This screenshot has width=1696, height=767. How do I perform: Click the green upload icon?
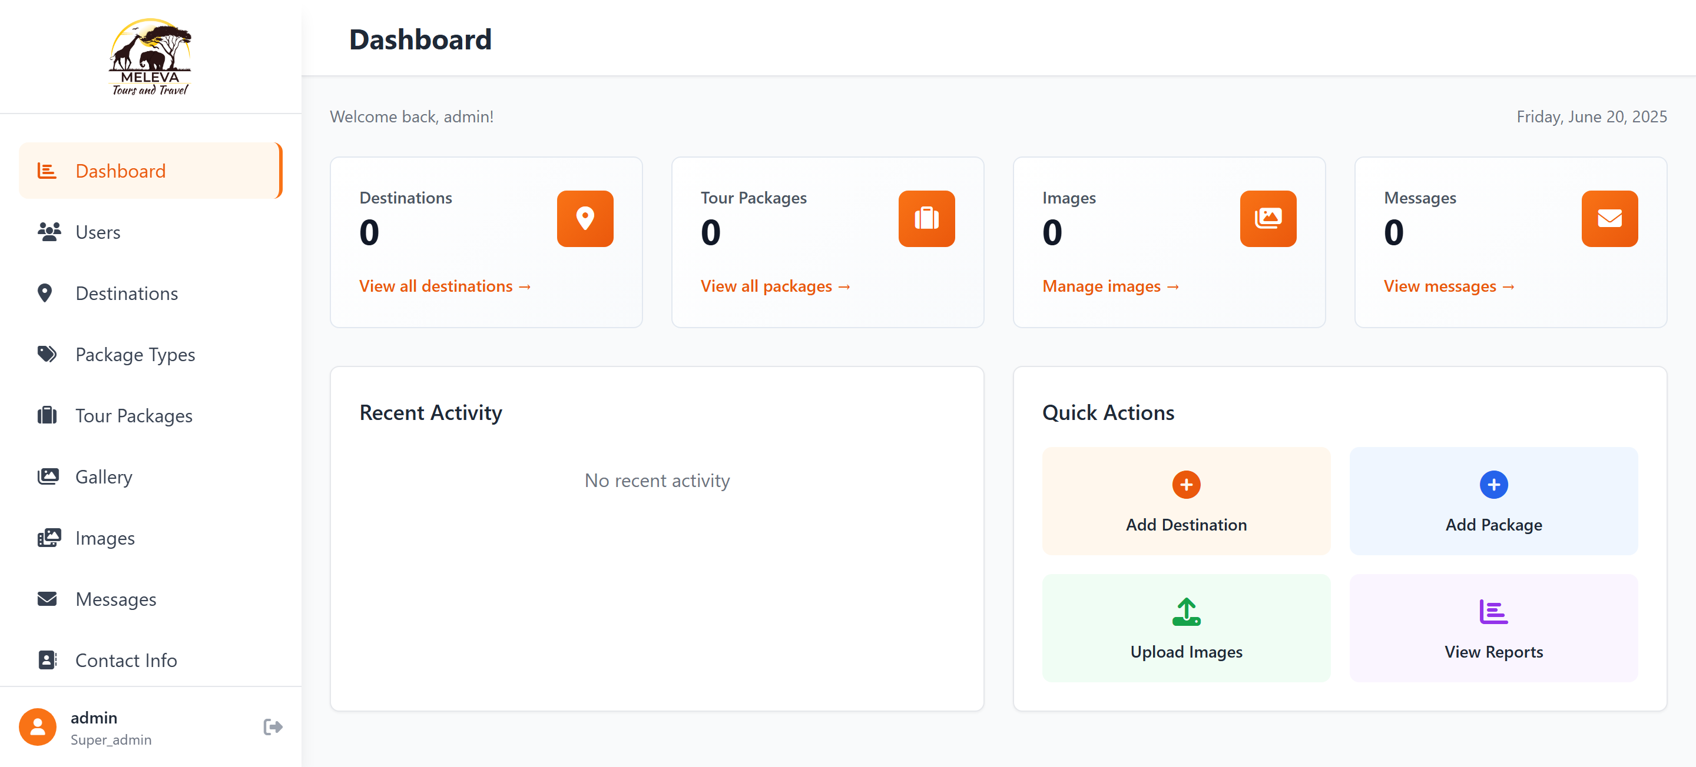(x=1186, y=612)
